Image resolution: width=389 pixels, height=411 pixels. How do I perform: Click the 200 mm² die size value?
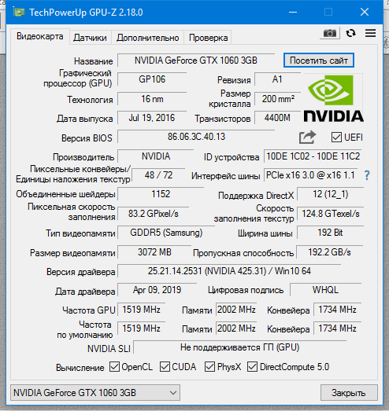click(278, 99)
